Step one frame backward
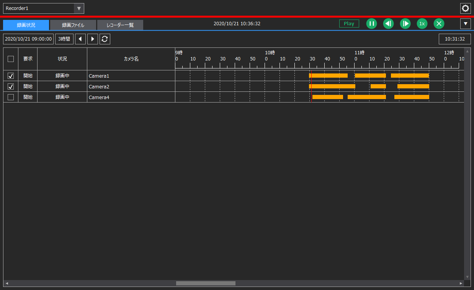The image size is (474, 290). pyautogui.click(x=388, y=24)
